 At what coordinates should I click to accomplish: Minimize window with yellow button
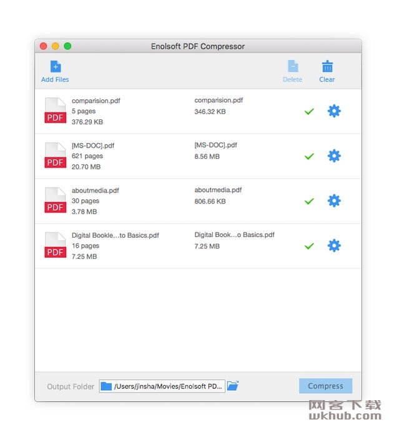click(56, 46)
